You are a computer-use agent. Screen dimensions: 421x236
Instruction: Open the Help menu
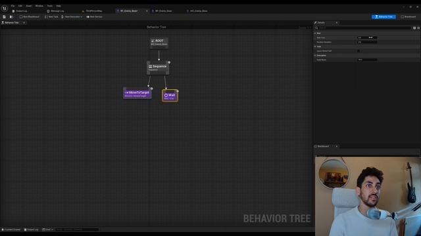pos(59,6)
